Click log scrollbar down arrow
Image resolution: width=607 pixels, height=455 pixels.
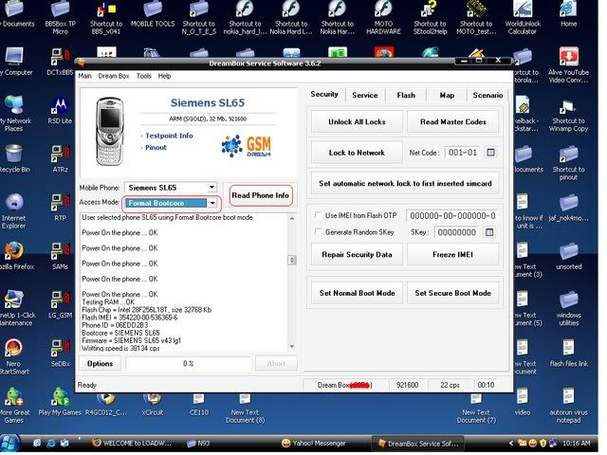(x=292, y=347)
